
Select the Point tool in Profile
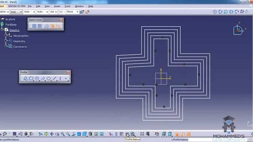click(66, 78)
